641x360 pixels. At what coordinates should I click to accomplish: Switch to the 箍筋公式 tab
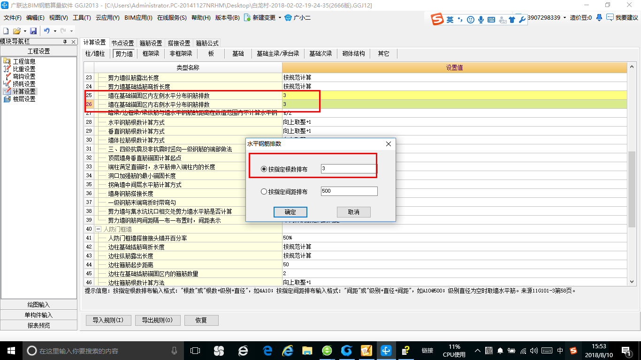point(207,43)
